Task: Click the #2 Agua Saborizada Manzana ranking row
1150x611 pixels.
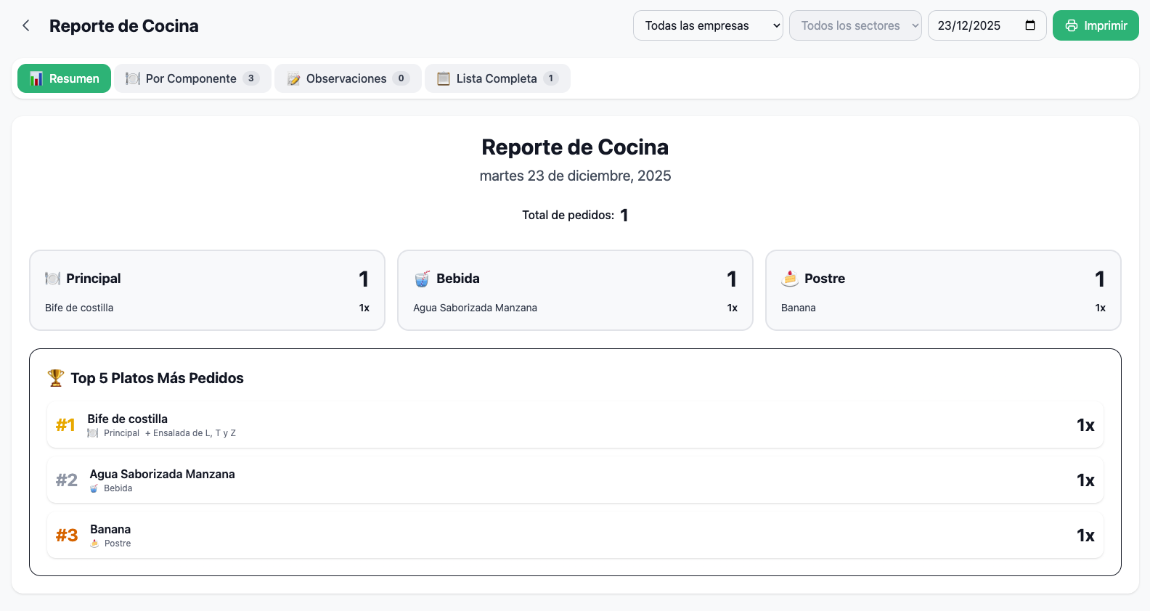Action: [575, 480]
